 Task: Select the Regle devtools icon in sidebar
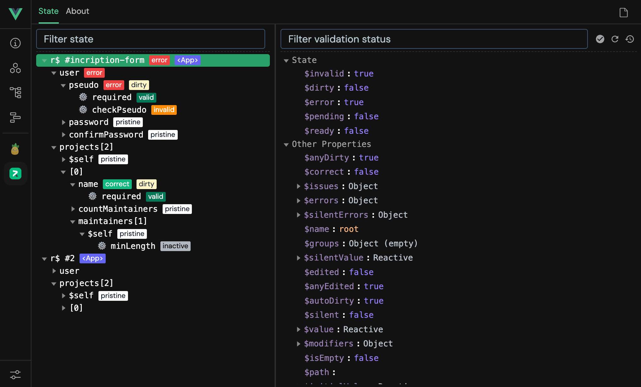pos(15,173)
